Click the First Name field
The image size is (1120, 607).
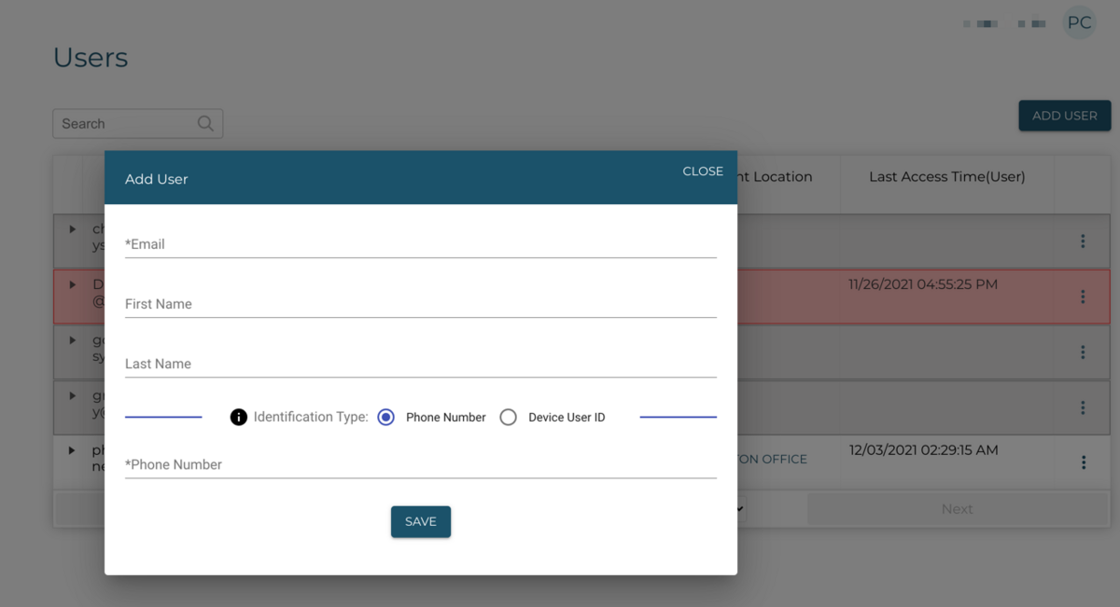point(420,304)
